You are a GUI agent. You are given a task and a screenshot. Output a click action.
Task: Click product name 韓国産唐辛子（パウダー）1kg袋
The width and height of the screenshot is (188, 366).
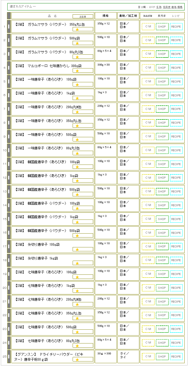(46, 217)
